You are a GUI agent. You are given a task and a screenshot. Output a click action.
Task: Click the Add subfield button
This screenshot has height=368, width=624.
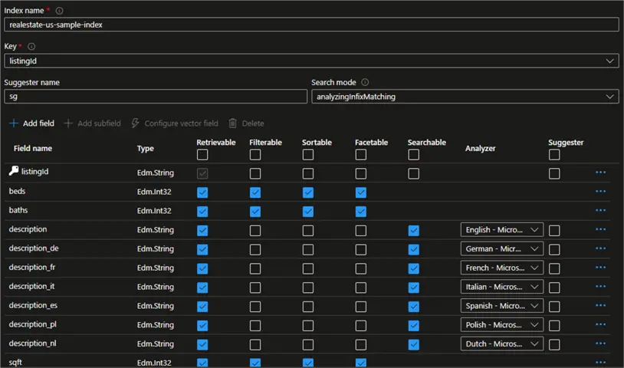point(92,123)
